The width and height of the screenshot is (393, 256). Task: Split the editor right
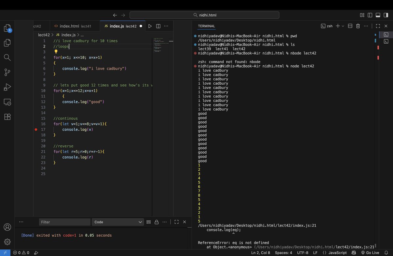tap(158, 26)
